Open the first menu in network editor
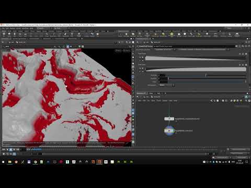 click(140, 101)
